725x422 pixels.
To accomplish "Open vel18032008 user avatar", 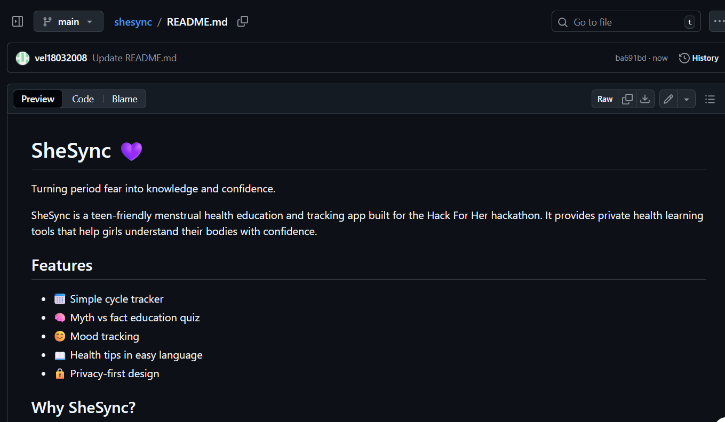I will 22,58.
